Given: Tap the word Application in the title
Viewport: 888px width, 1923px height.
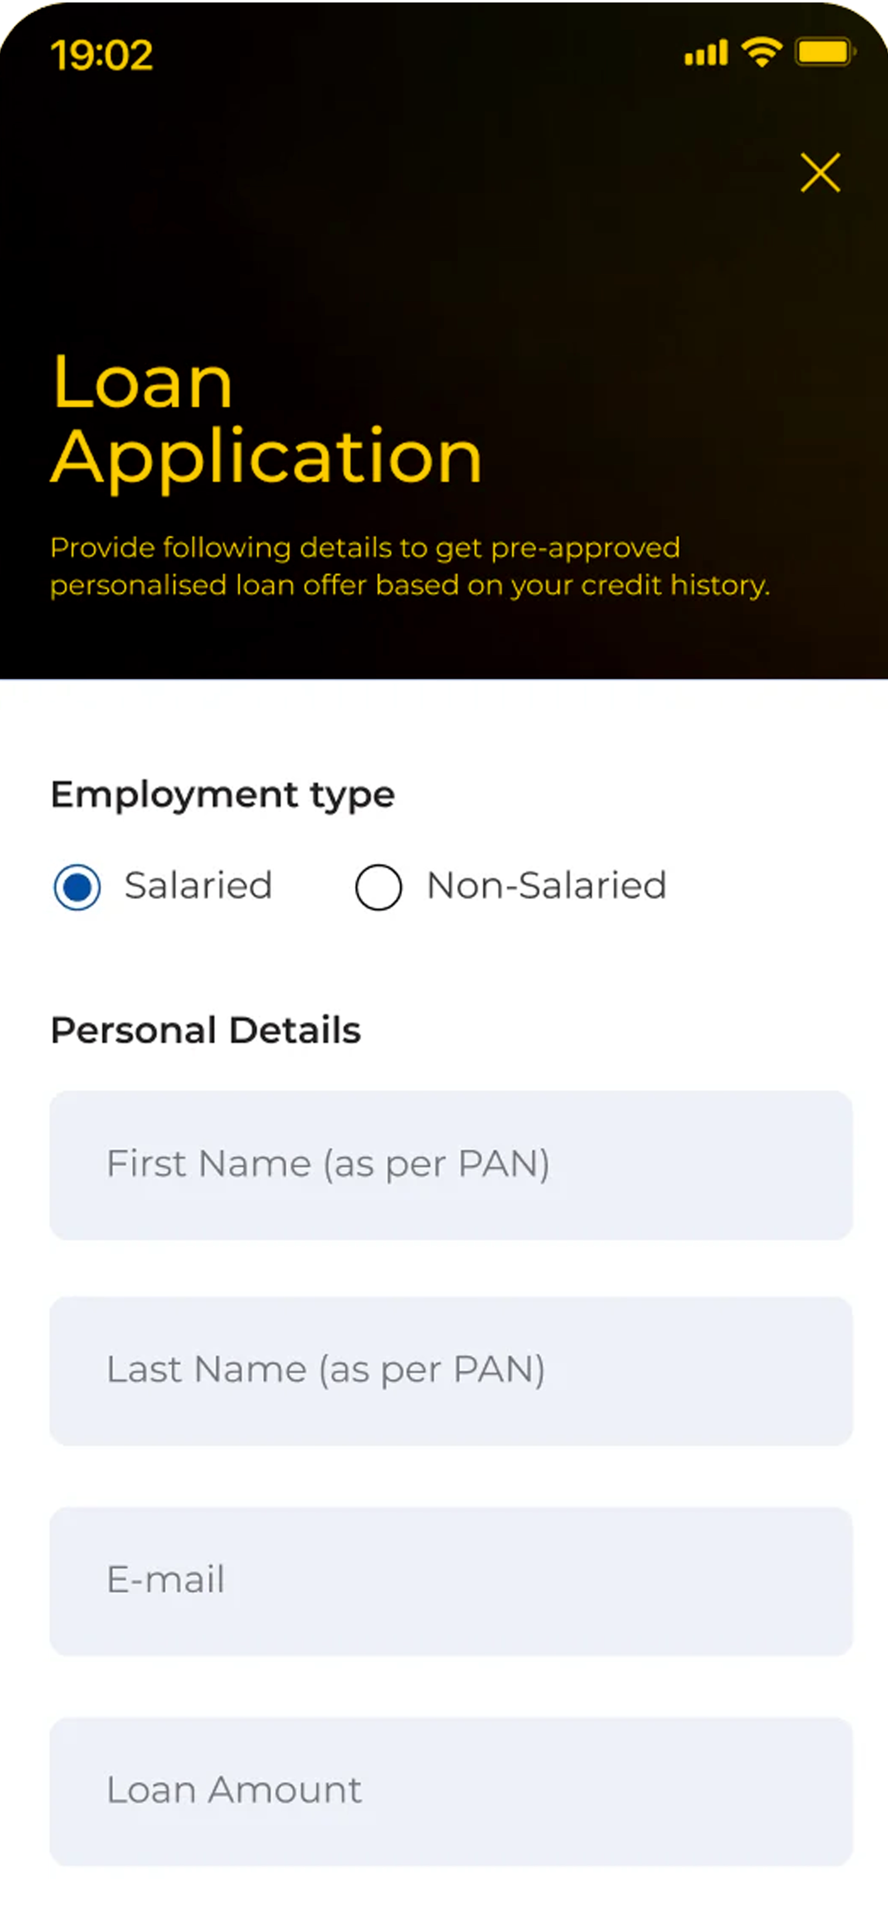Looking at the screenshot, I should tap(267, 457).
